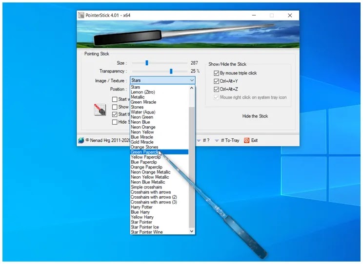This screenshot has width=363, height=264.
Task: Select 'Harry Potter' texture
Action: coord(159,207)
